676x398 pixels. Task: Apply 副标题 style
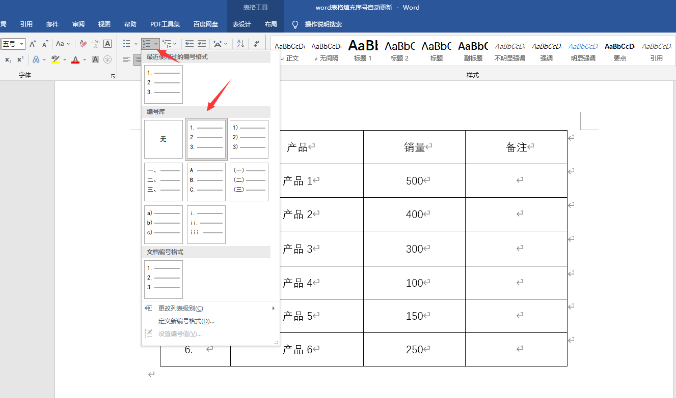pyautogui.click(x=473, y=51)
